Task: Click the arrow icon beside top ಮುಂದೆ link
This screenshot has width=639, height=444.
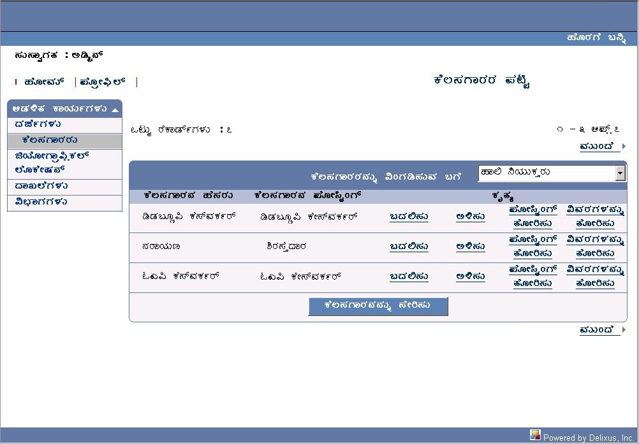Action: 624,147
